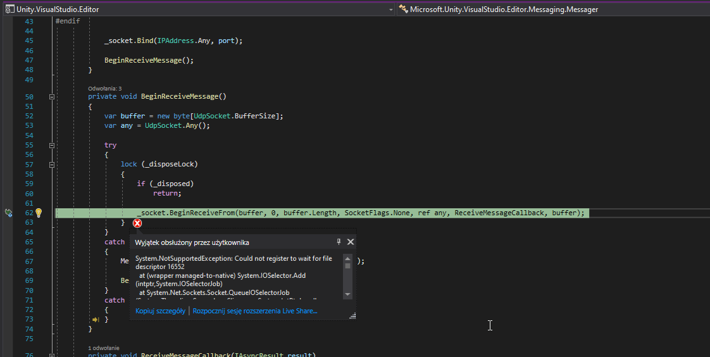This screenshot has height=357, width=710.
Task: Click the QueueIOSelectorJob stack trace line
Action: click(214, 292)
